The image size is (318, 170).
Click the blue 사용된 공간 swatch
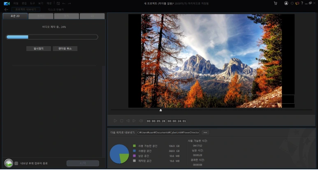coord(134,151)
